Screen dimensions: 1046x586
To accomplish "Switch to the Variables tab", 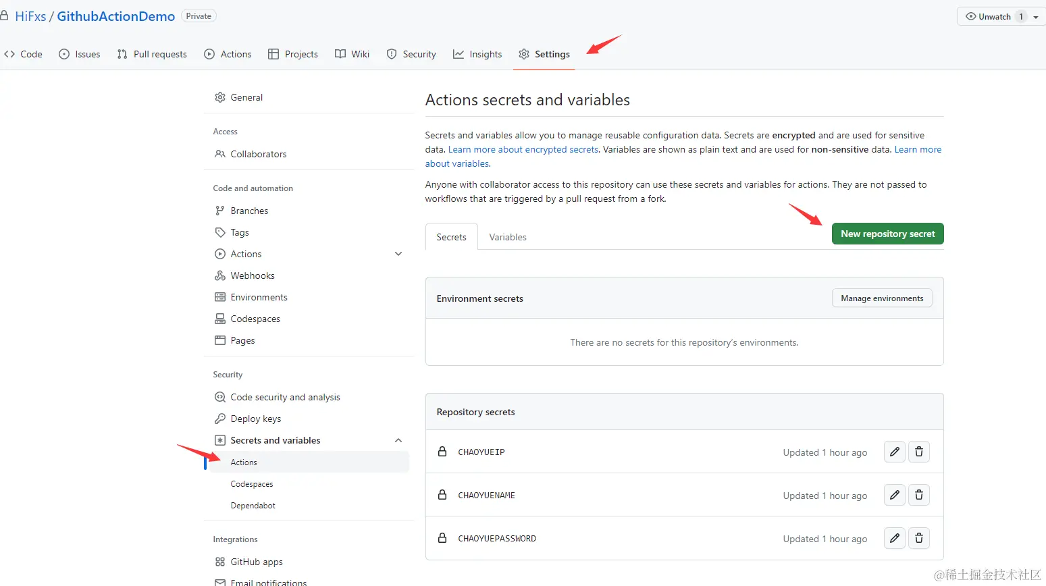I will (x=508, y=237).
